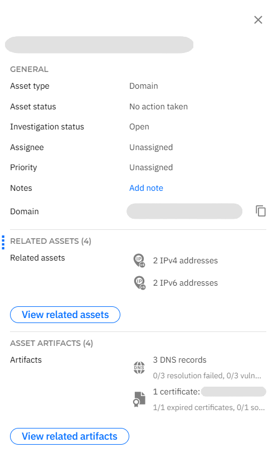Click the blue dotted drag handle

(3, 242)
